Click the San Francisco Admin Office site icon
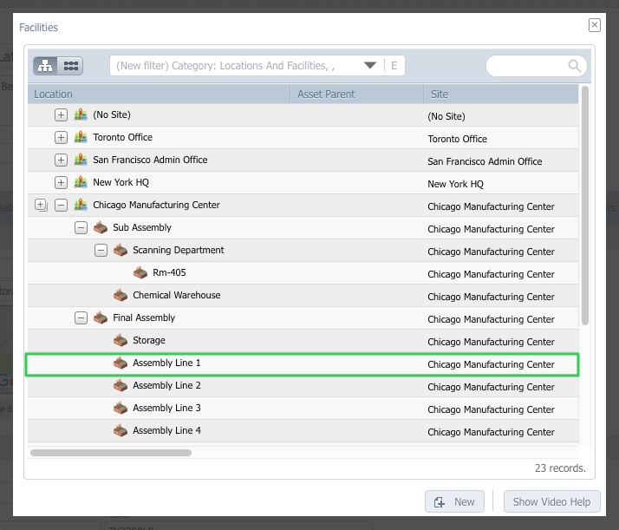 (81, 160)
